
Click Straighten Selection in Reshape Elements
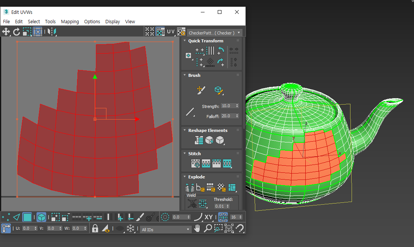(x=199, y=140)
